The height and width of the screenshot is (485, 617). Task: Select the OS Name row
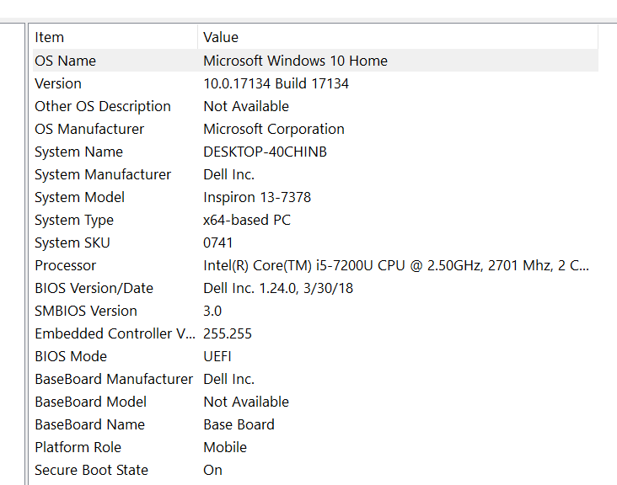click(65, 61)
